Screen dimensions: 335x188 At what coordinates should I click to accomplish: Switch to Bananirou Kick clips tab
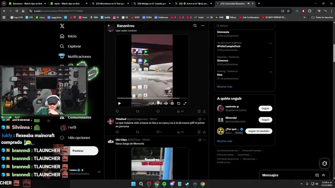pyautogui.click(x=27, y=4)
